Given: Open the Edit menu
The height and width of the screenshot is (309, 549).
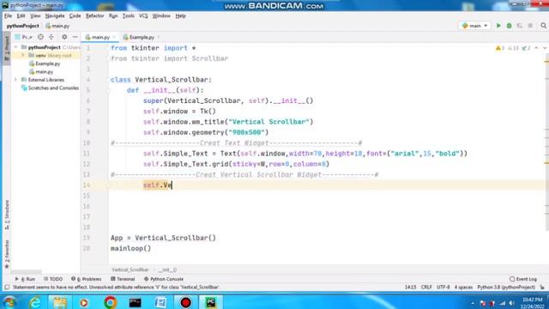Looking at the screenshot, I should [21, 15].
